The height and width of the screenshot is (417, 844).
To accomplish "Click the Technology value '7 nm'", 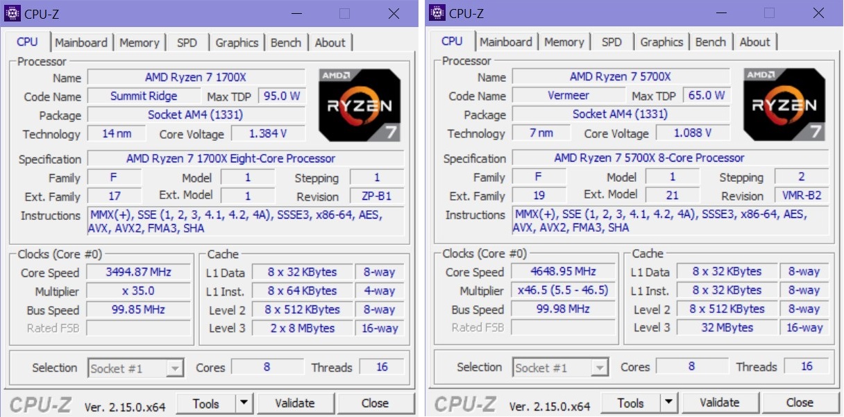I will [x=541, y=133].
